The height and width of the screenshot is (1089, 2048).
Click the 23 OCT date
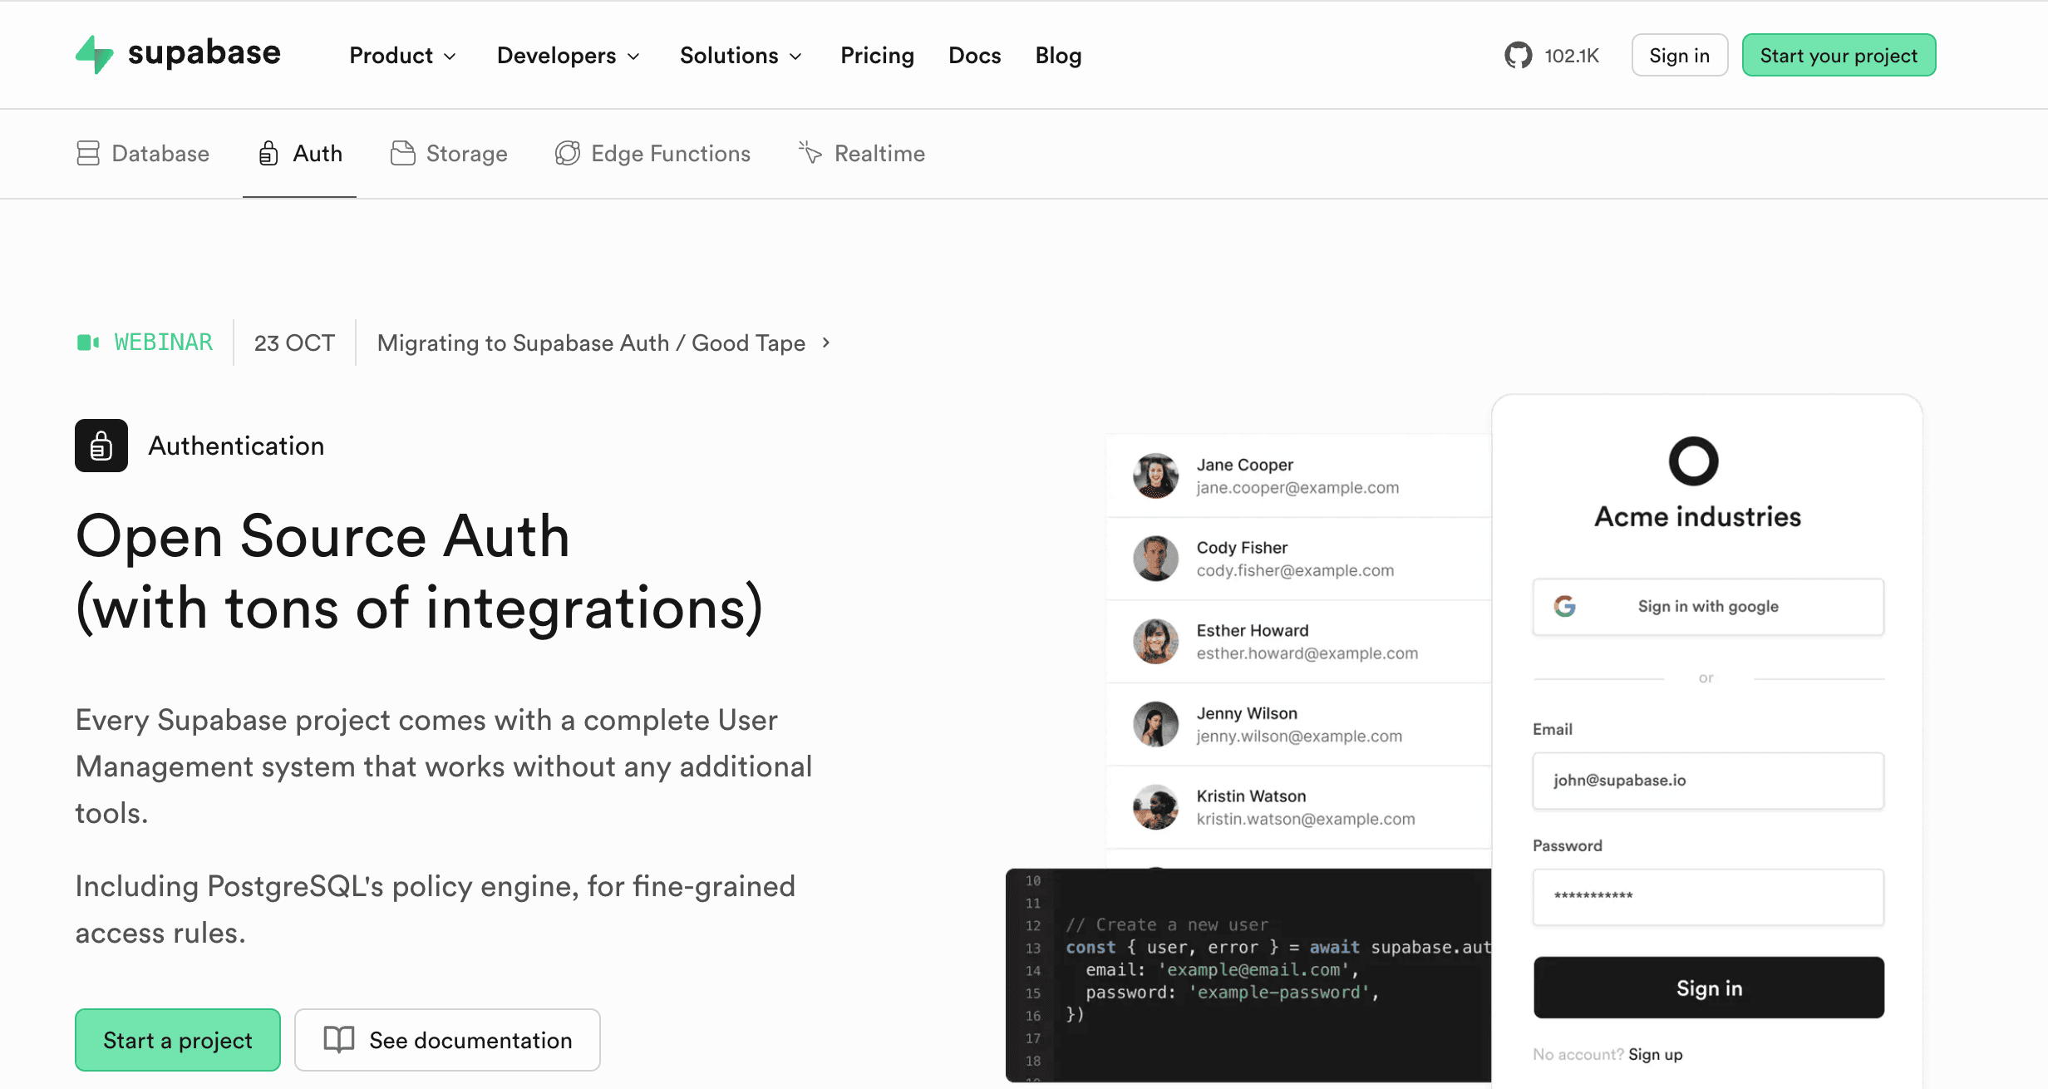tap(294, 342)
